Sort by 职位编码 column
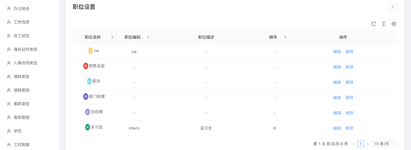This screenshot has height=150, width=411. coord(148,37)
